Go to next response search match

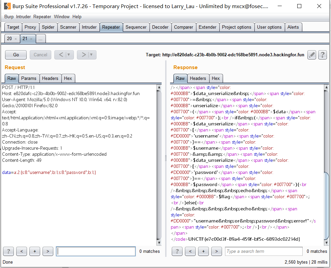pyautogui.click(x=216, y=251)
